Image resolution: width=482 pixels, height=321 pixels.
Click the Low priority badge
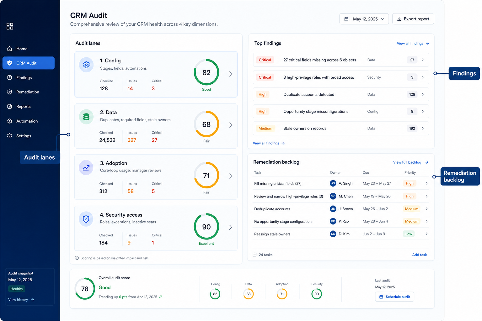click(x=409, y=234)
